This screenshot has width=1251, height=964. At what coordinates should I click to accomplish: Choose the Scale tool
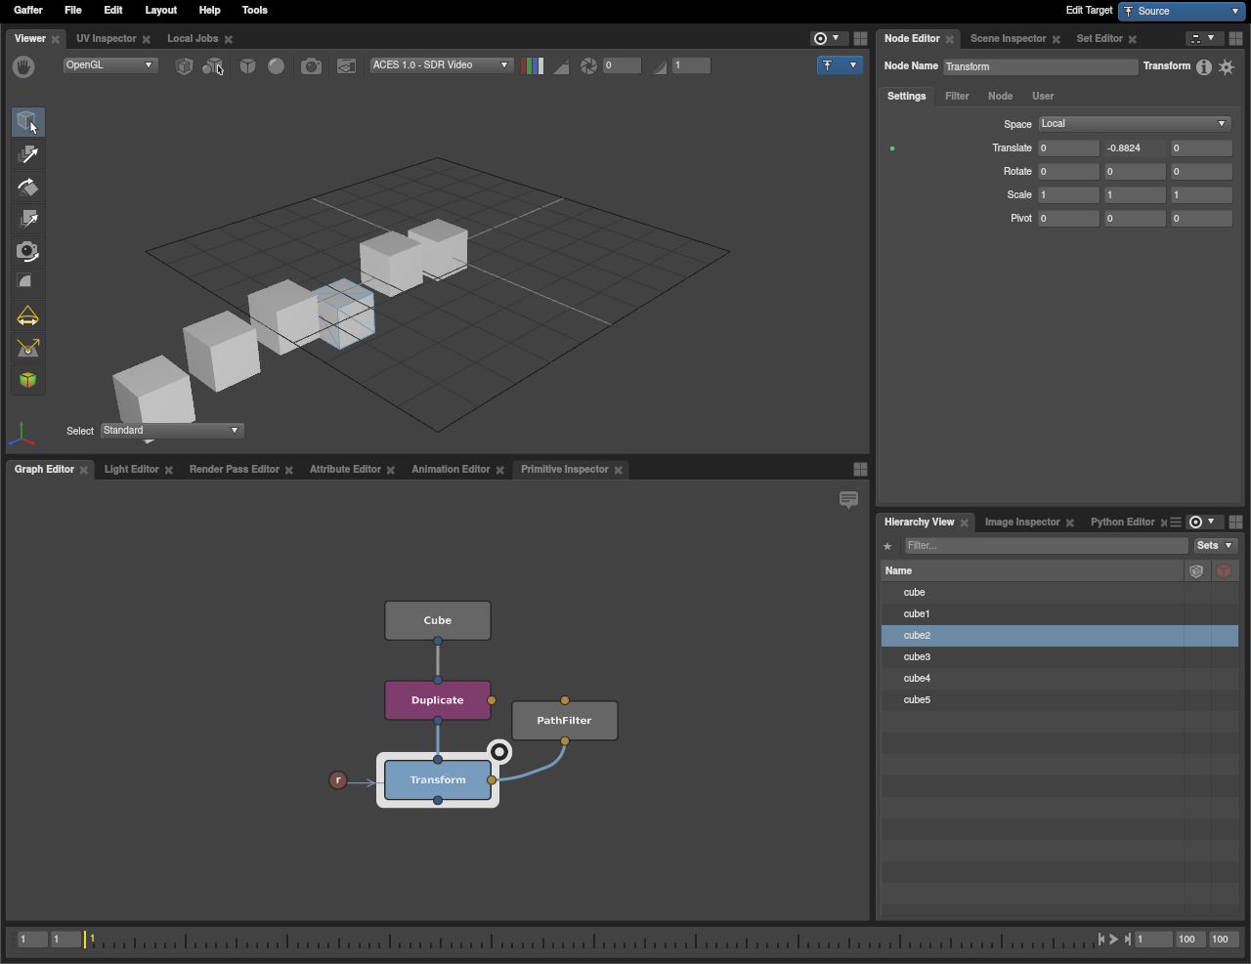[27, 219]
